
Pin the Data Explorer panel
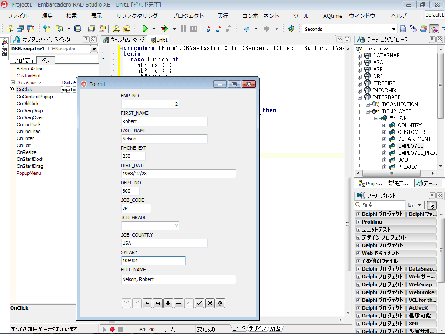click(x=432, y=40)
